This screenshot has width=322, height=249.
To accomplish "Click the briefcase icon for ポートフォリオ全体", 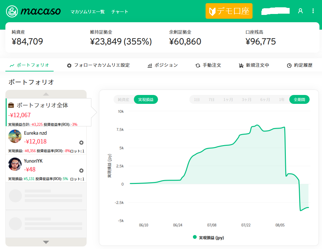I will point(11,105).
